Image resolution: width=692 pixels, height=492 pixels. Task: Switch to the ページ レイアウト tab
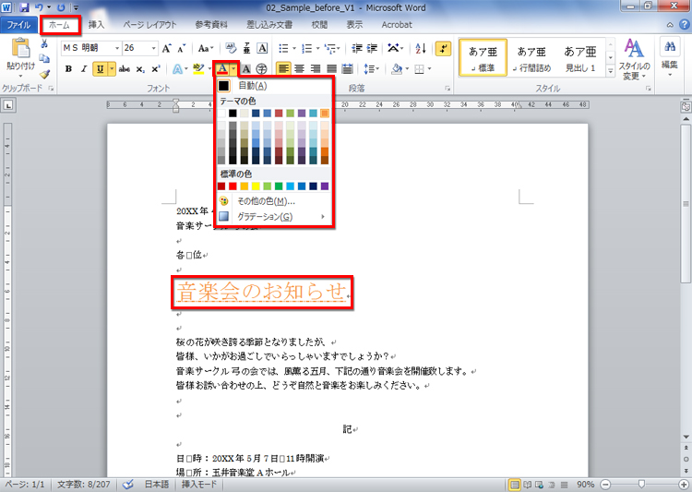click(x=149, y=25)
